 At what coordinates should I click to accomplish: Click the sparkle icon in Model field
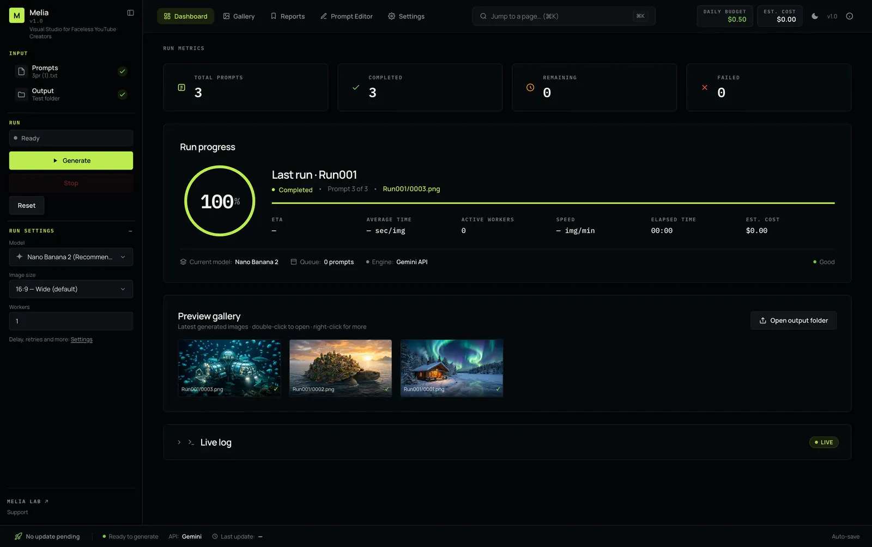(x=20, y=257)
